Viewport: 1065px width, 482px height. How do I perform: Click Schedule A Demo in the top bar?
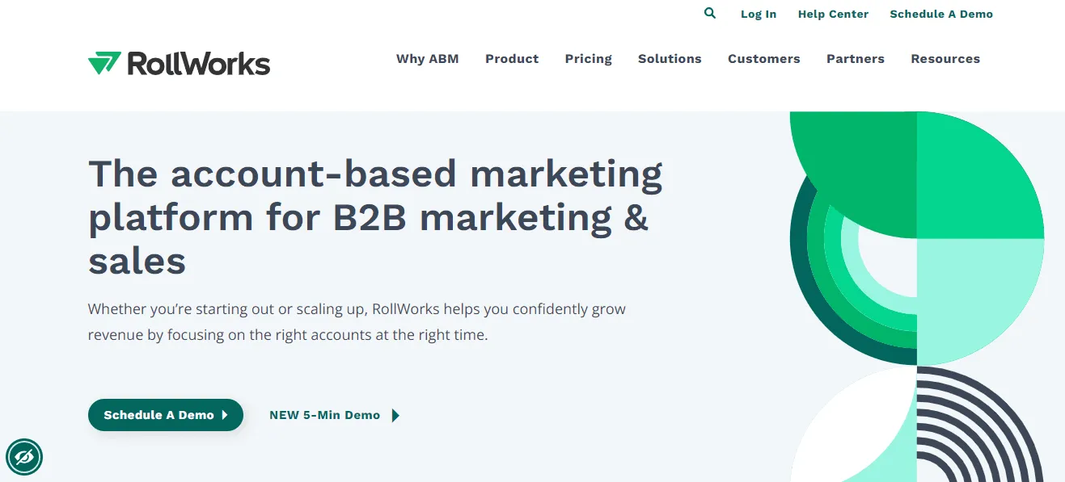coord(940,14)
